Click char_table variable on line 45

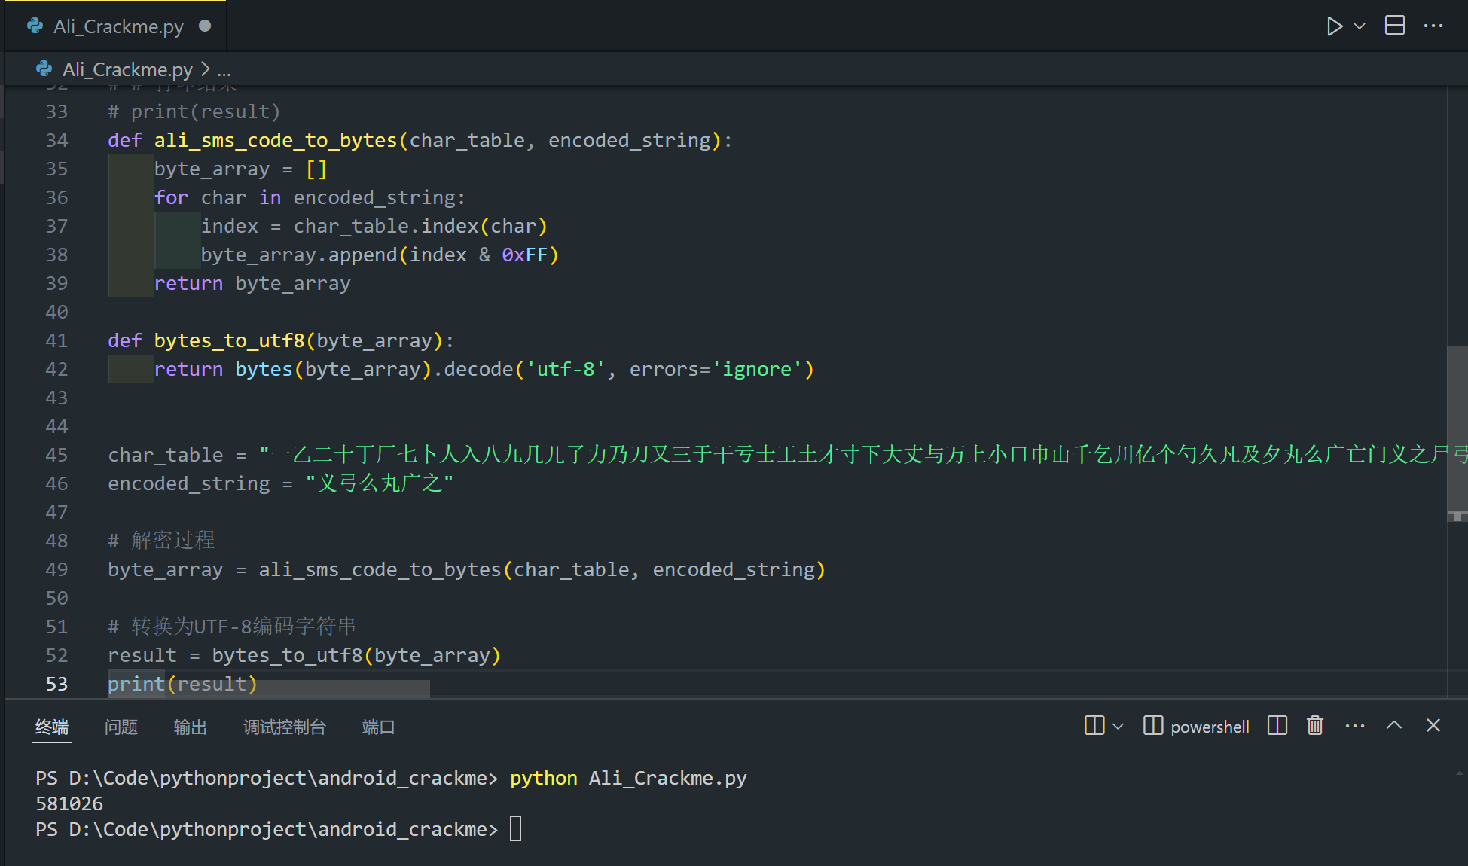(166, 456)
